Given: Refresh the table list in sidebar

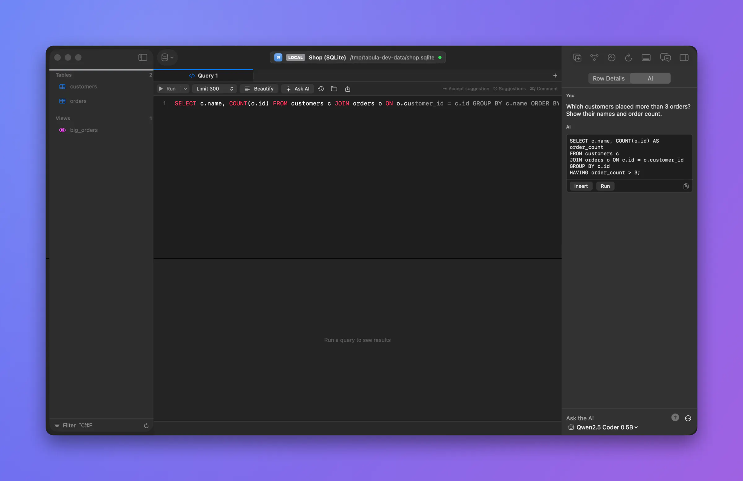Looking at the screenshot, I should pos(146,426).
